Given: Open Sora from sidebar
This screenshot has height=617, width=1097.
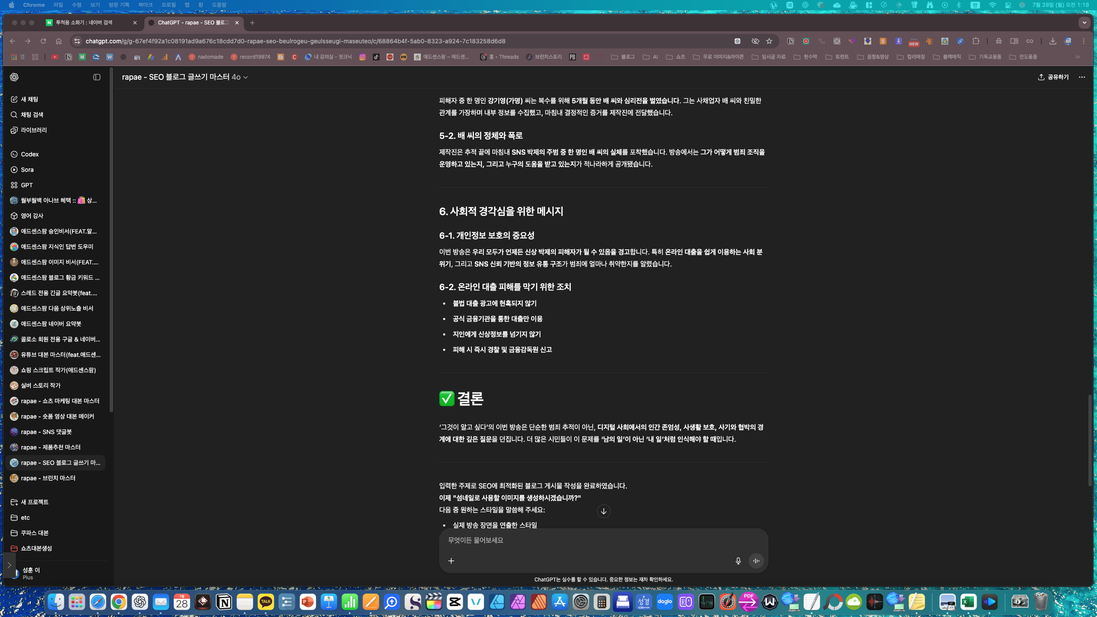Looking at the screenshot, I should click(56, 170).
